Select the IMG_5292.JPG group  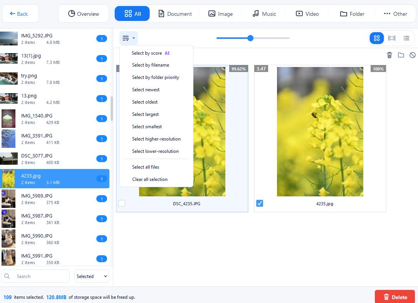pyautogui.click(x=55, y=39)
